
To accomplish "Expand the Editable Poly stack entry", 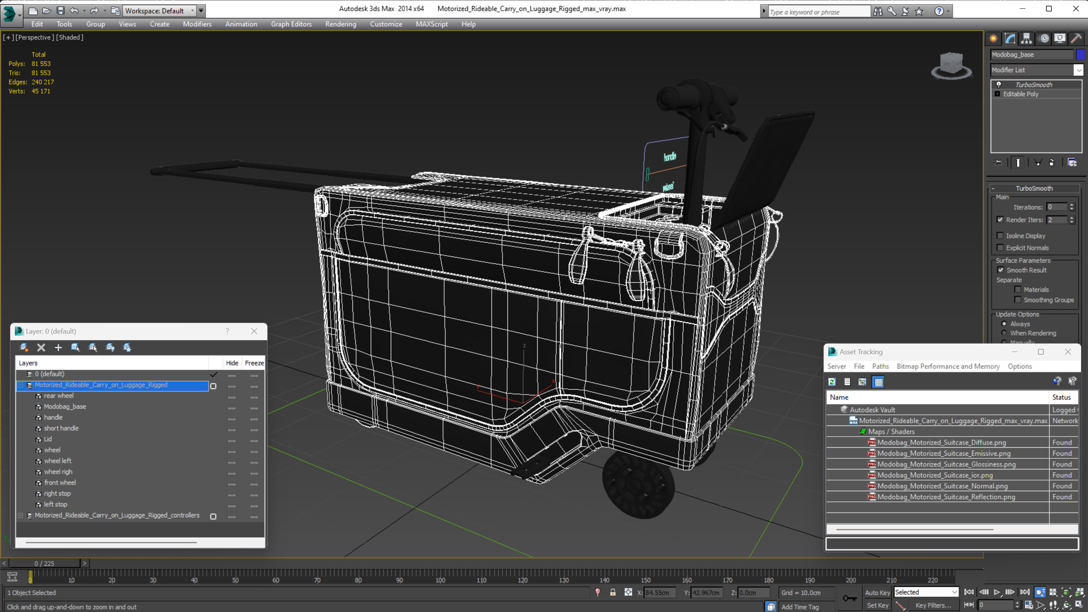I will (x=998, y=94).
